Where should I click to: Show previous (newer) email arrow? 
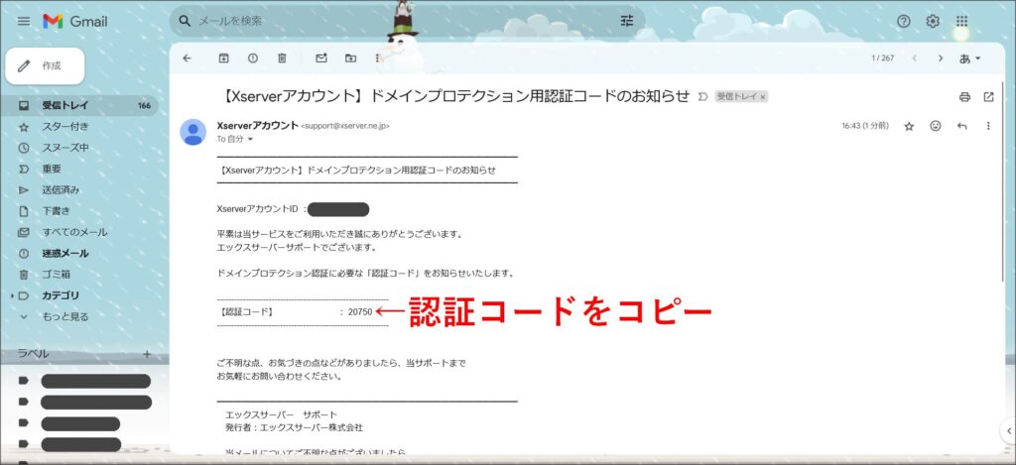point(914,58)
